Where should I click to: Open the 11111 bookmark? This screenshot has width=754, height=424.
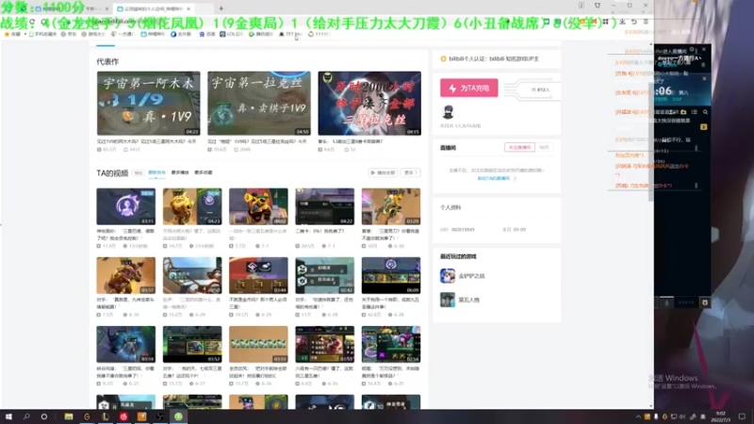tap(319, 34)
